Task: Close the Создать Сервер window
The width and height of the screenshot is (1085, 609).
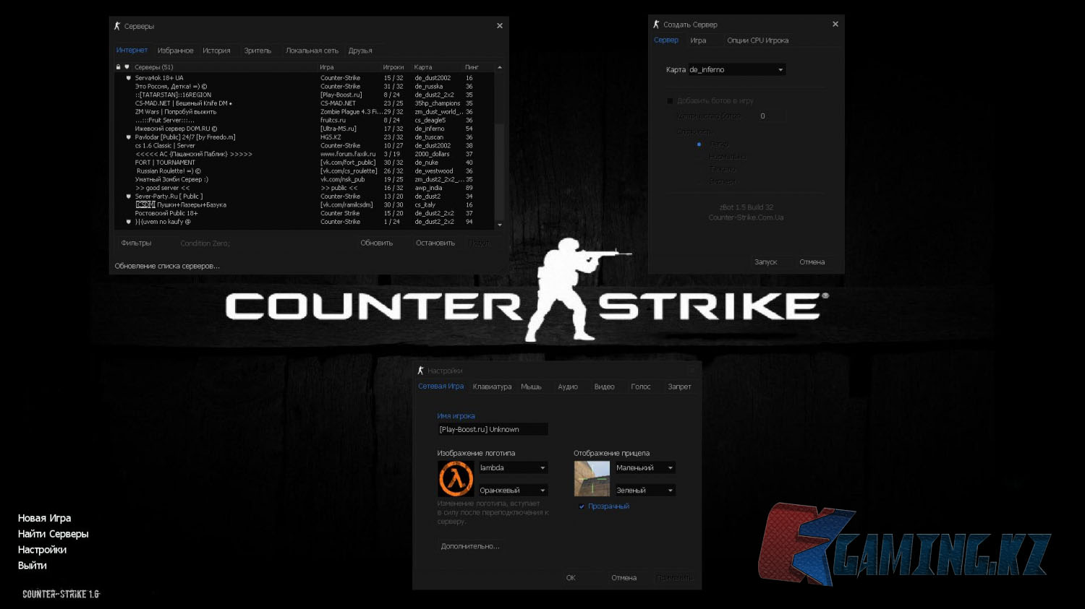Action: tap(835, 25)
